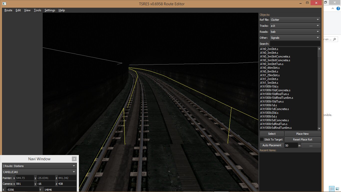This screenshot has width=341, height=192.
Task: Collapse the ribbon chevron in background window
Action: [x=333, y=8]
